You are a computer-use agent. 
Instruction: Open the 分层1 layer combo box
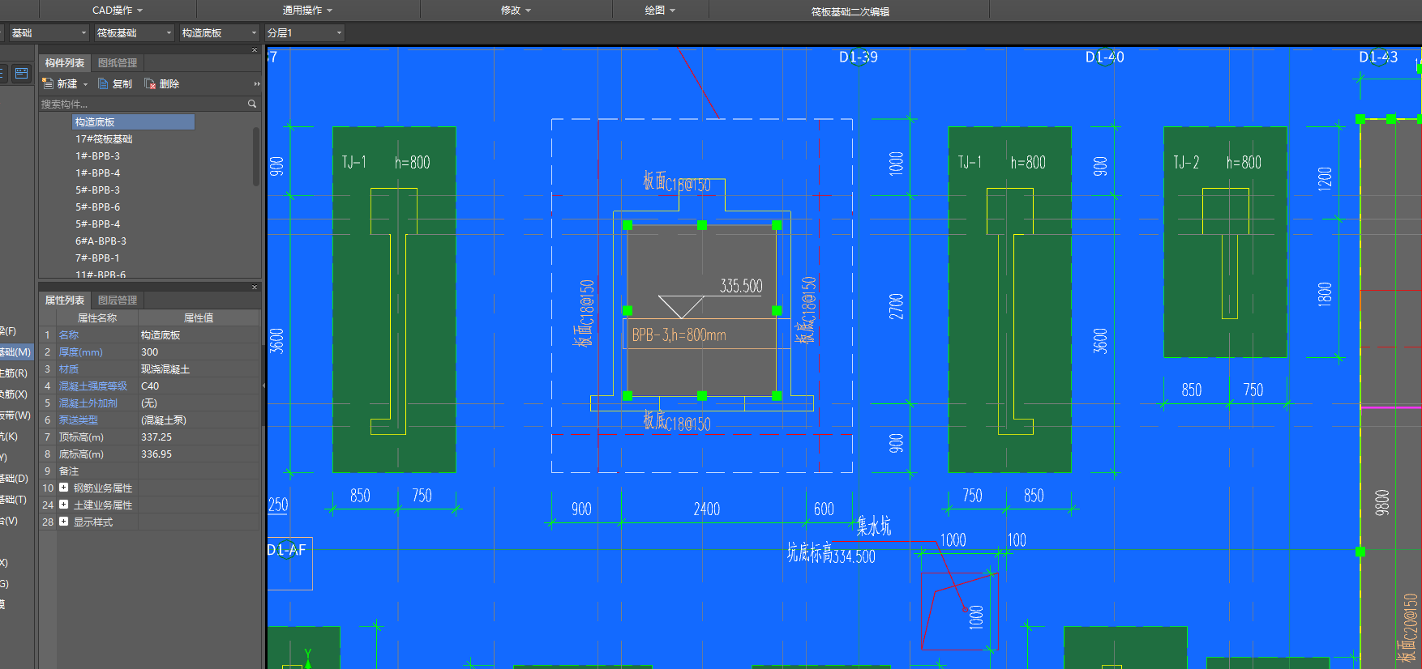point(305,32)
